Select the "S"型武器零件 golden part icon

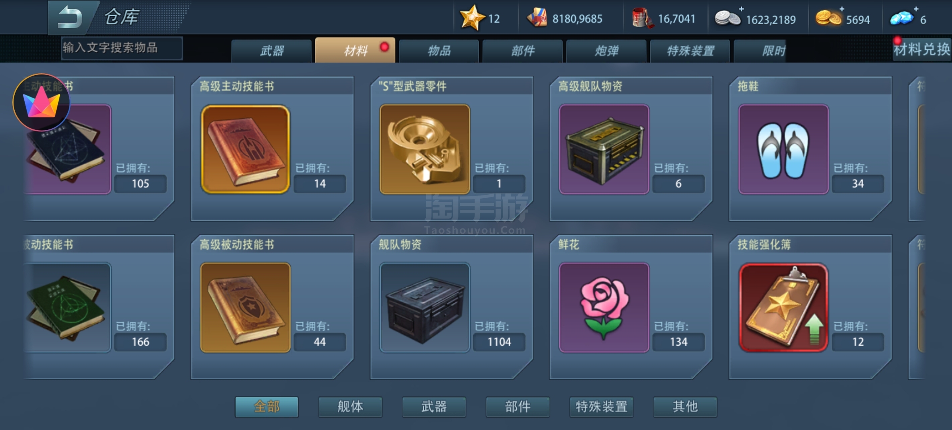tap(425, 149)
